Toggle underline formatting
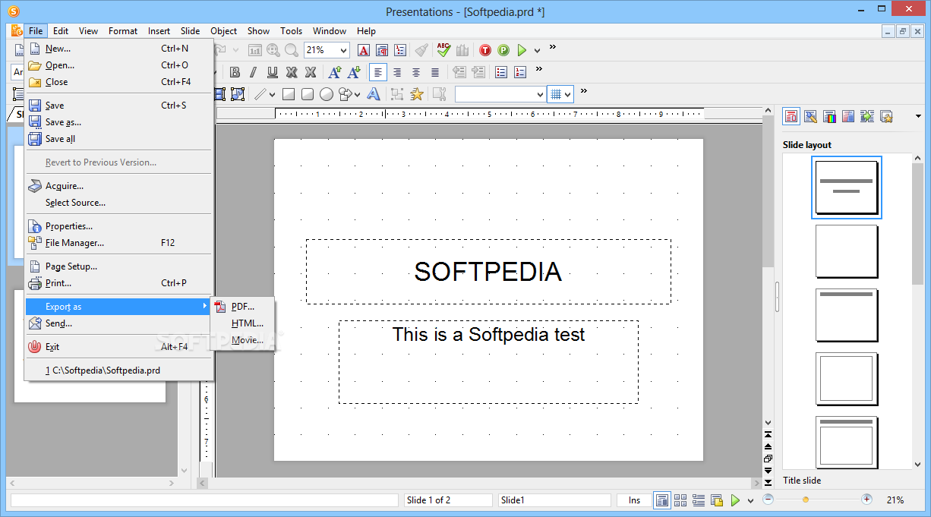This screenshot has width=931, height=517. point(273,72)
